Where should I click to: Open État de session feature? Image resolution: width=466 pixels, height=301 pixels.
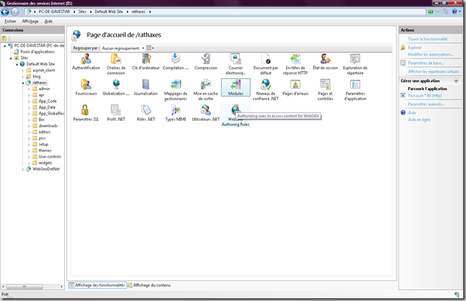coord(325,62)
